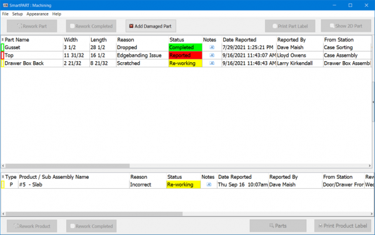Open the Appearance menu
Image resolution: width=375 pixels, height=235 pixels.
click(x=37, y=14)
